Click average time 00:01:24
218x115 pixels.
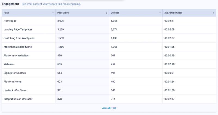(169, 81)
